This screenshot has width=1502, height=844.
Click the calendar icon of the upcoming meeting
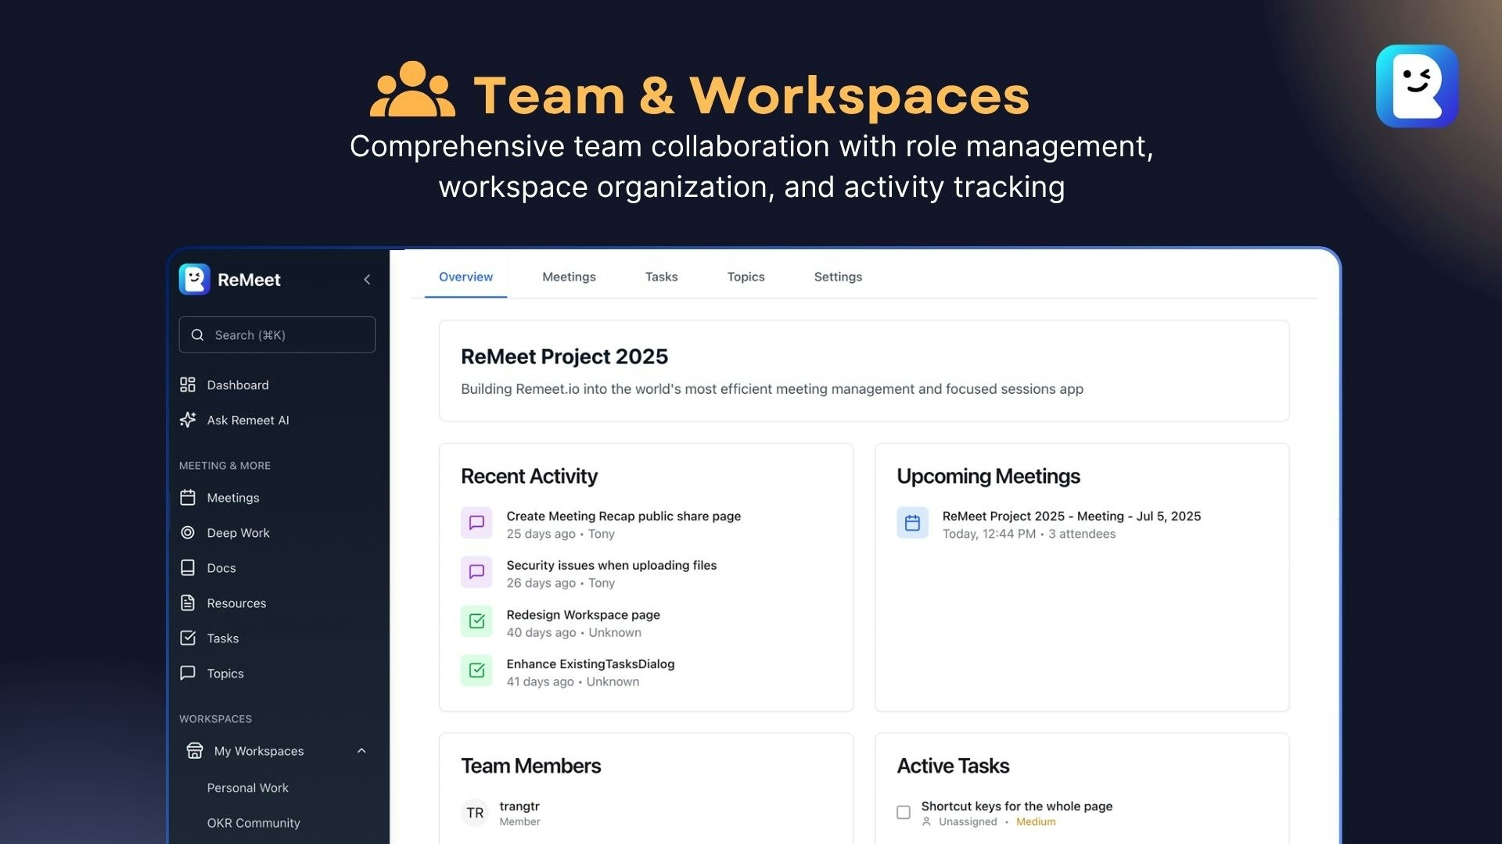tap(912, 523)
